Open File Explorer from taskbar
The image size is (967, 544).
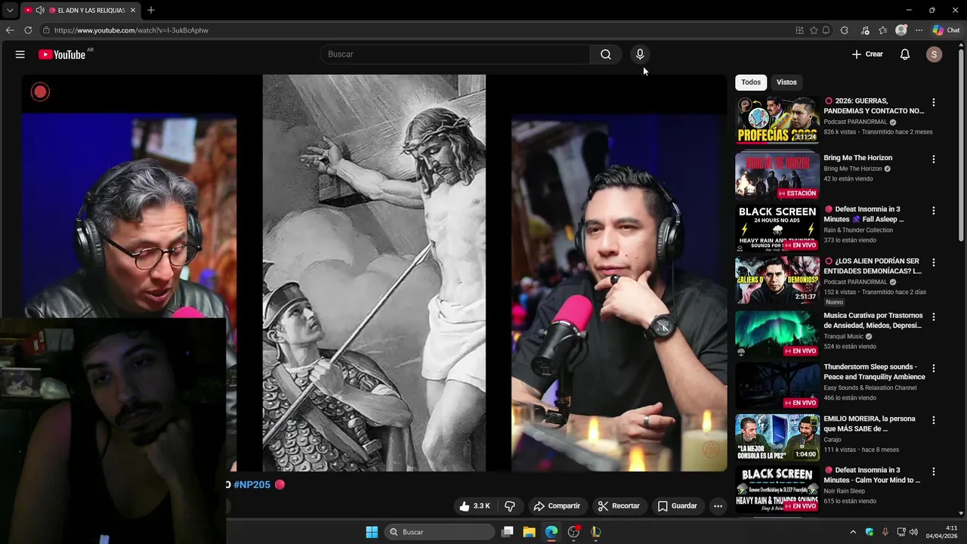tap(530, 532)
